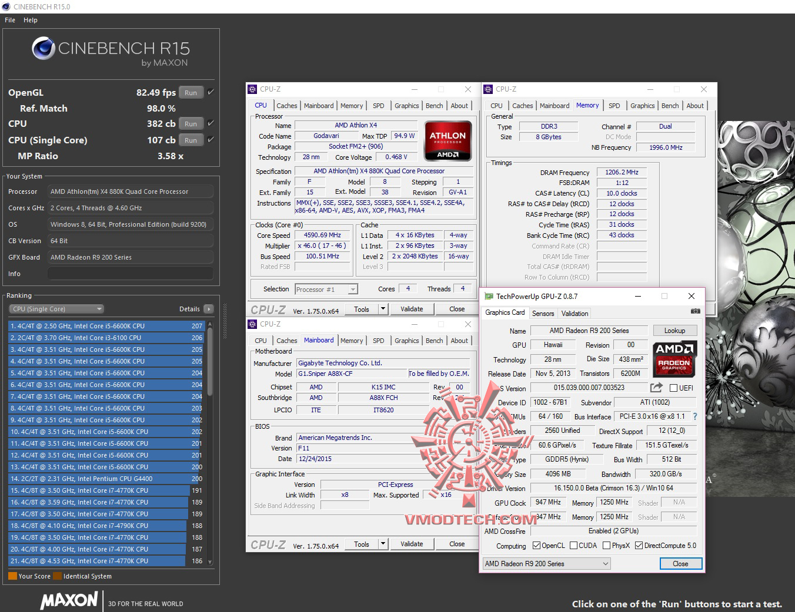Screen dimensions: 795x612
Task: Click the GPU Name field in GPU-Z
Action: (x=589, y=331)
